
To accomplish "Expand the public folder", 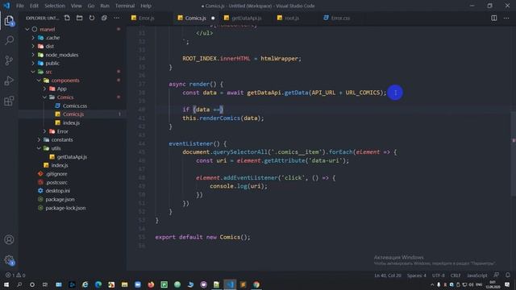I will (33, 63).
